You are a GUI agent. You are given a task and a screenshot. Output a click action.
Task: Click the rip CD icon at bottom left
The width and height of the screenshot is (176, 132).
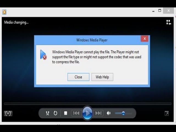[x=8, y=113]
